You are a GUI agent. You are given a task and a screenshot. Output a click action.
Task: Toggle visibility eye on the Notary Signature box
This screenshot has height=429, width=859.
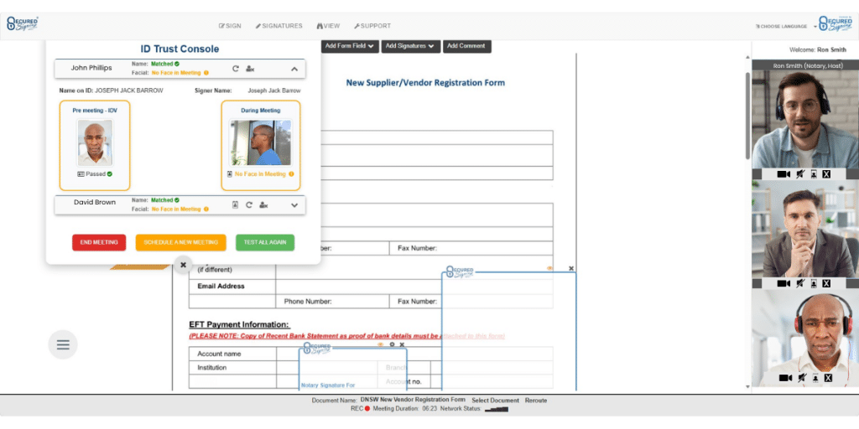click(381, 344)
